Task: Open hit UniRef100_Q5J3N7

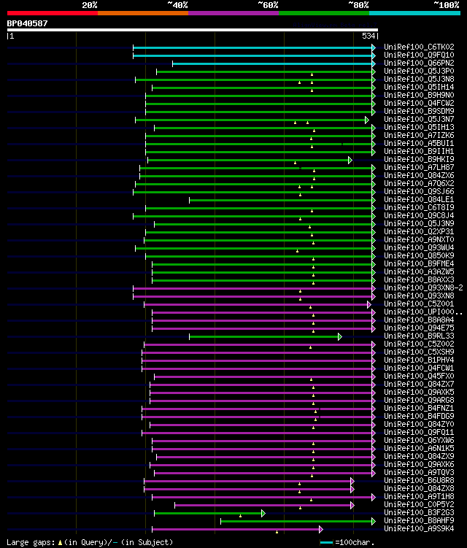Action: point(419,119)
